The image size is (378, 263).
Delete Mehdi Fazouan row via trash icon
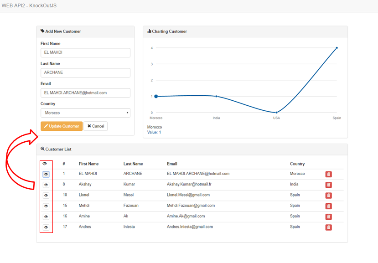click(x=328, y=206)
